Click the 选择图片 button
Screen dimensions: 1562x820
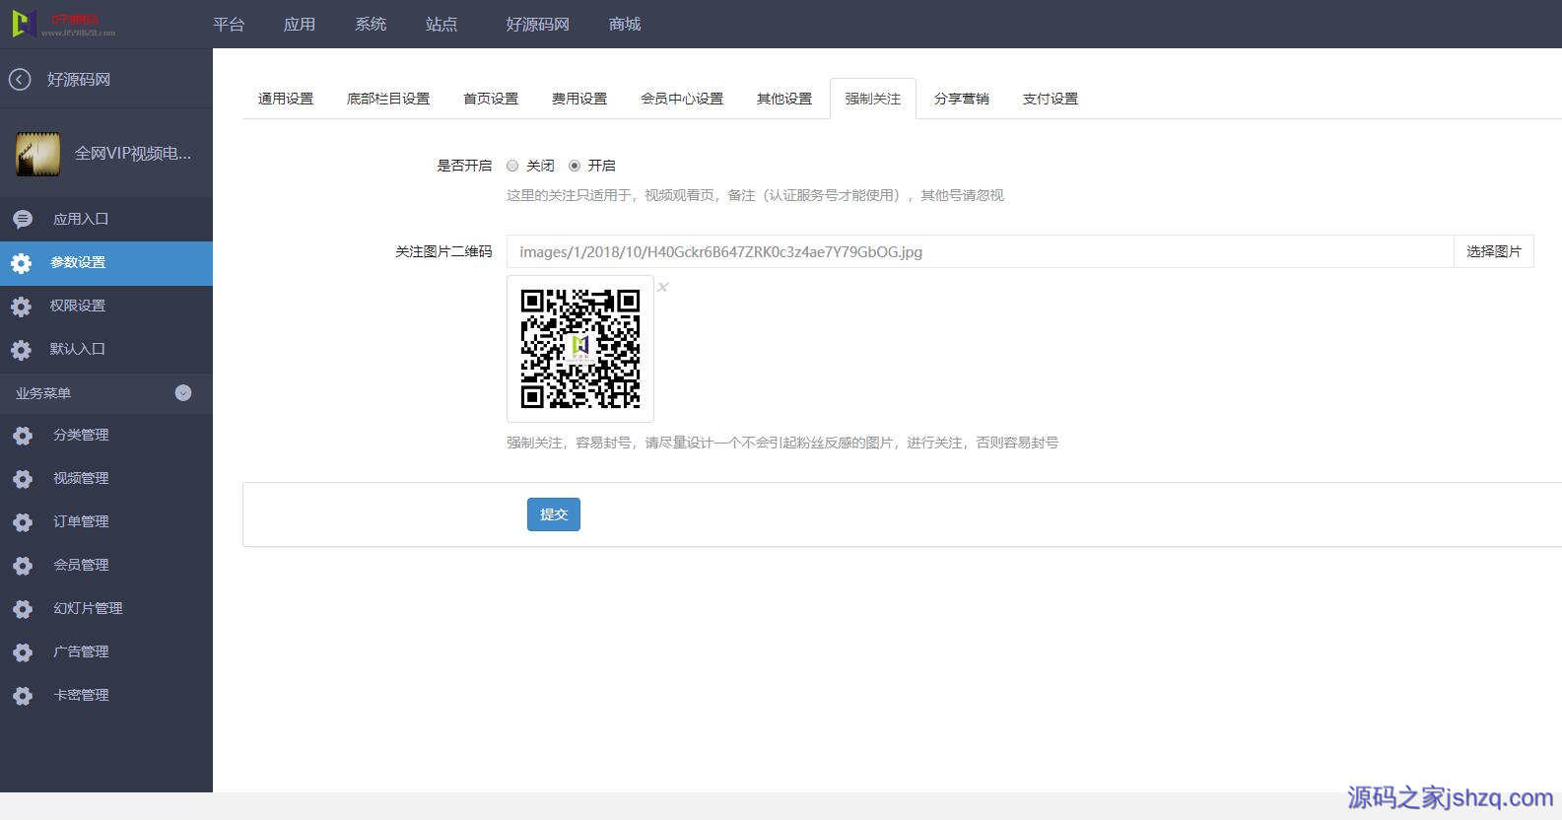(x=1494, y=251)
